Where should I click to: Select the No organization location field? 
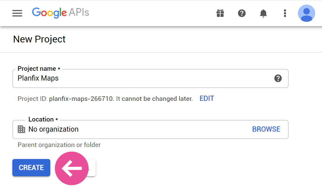151,129
